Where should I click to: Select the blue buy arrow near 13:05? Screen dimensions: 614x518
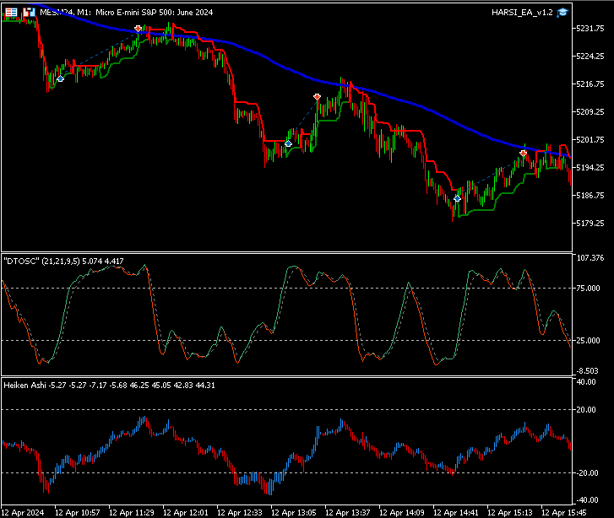(x=288, y=143)
